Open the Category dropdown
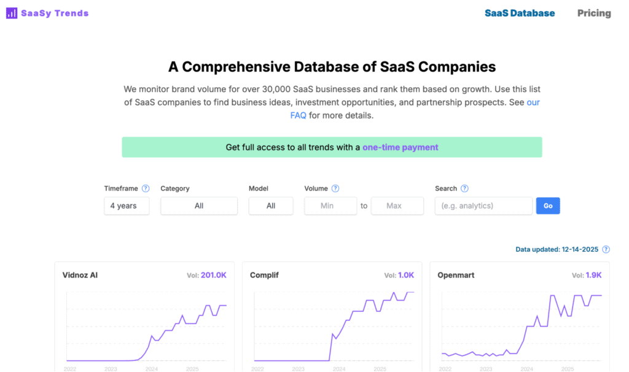629x372 pixels. pos(198,206)
